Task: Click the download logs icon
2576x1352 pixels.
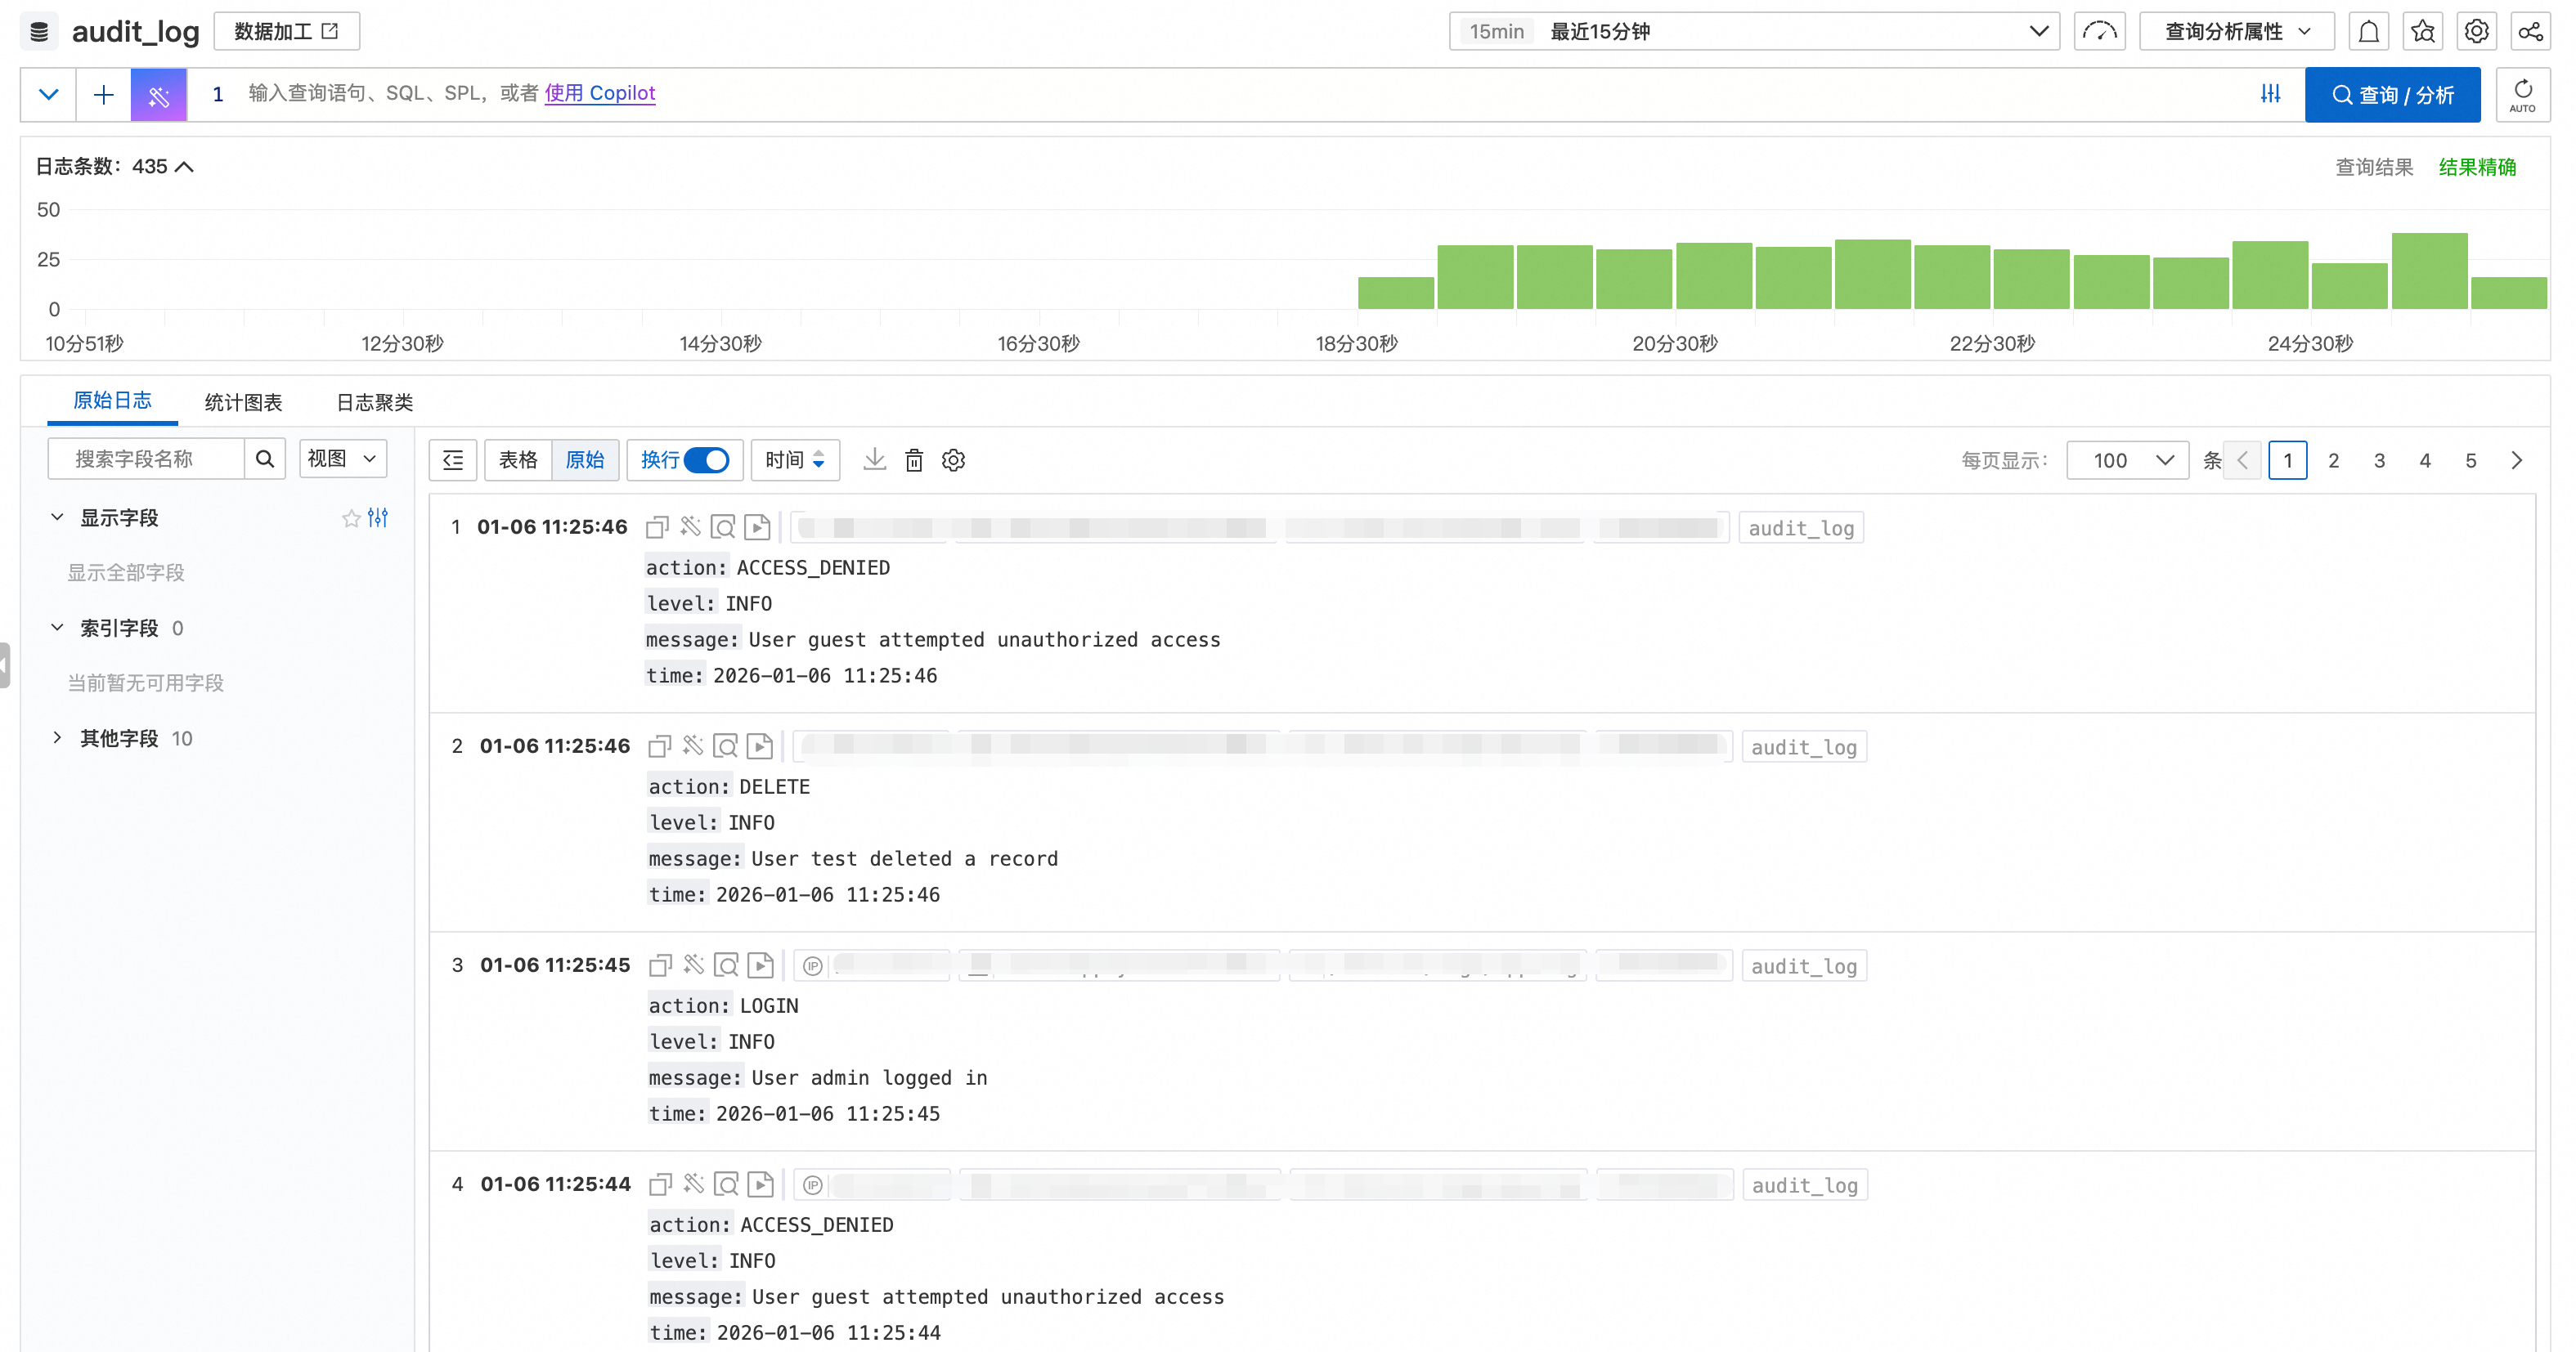Action: (x=874, y=459)
